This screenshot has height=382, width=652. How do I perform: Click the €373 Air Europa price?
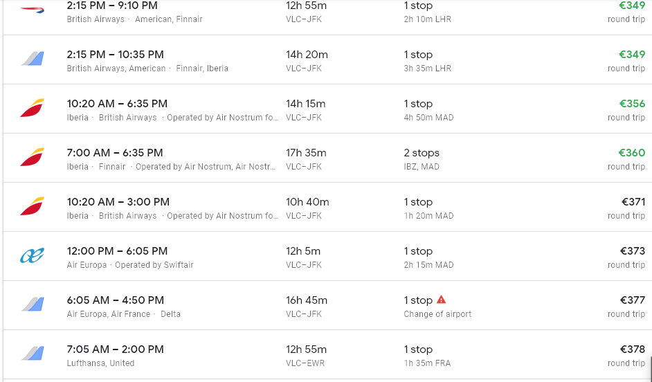coord(633,251)
